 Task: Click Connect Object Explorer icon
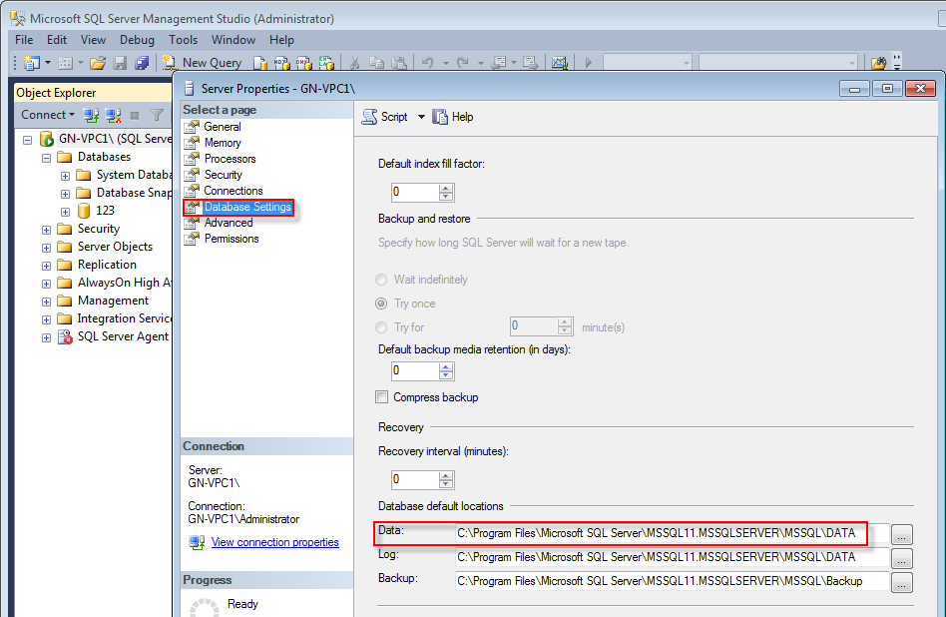coord(91,115)
